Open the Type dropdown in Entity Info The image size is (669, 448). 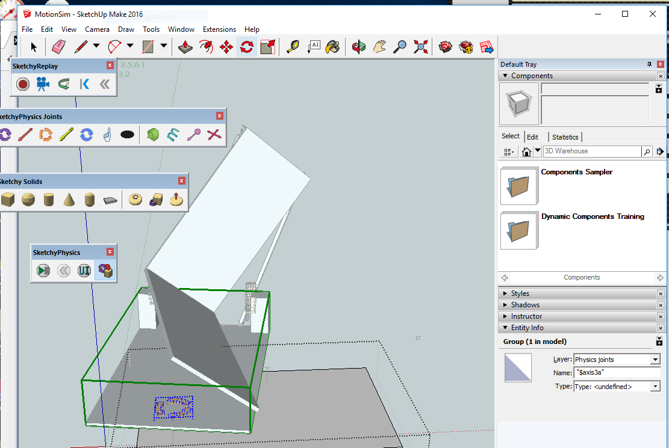coord(655,387)
